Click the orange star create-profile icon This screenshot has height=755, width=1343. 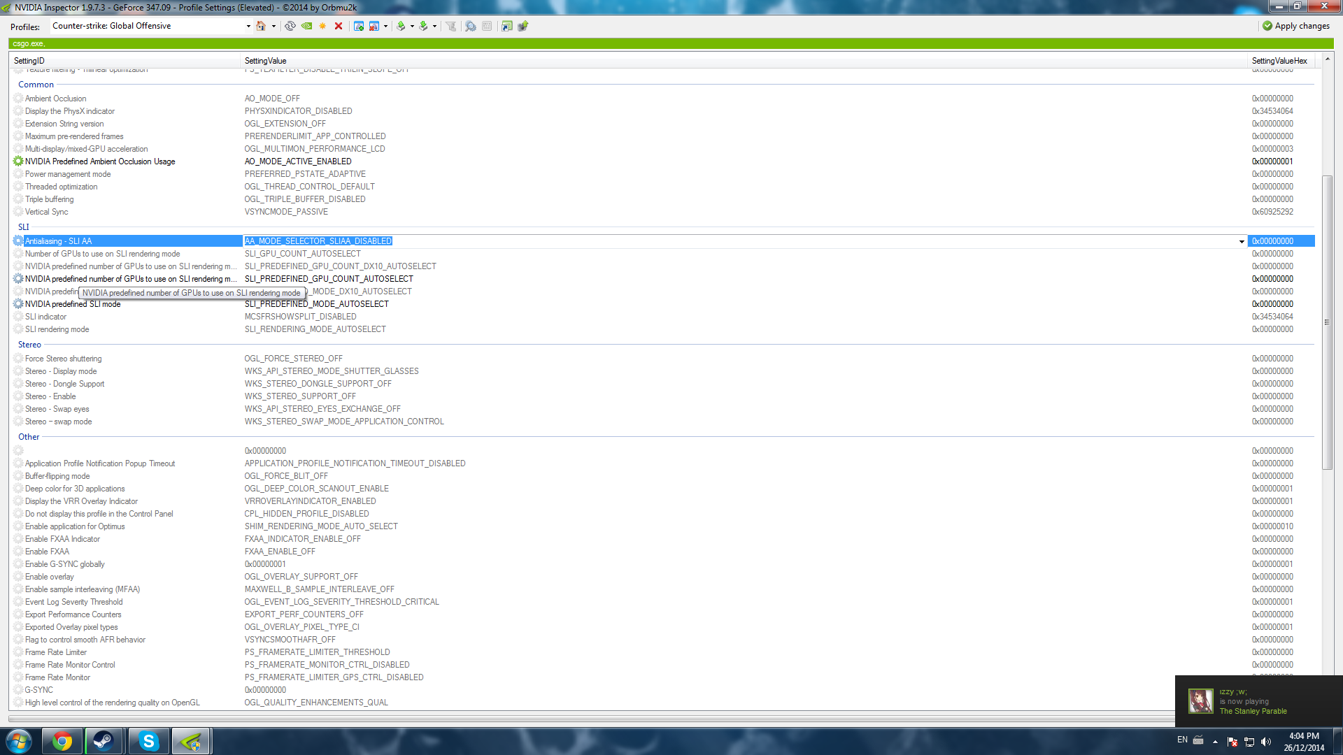click(322, 26)
